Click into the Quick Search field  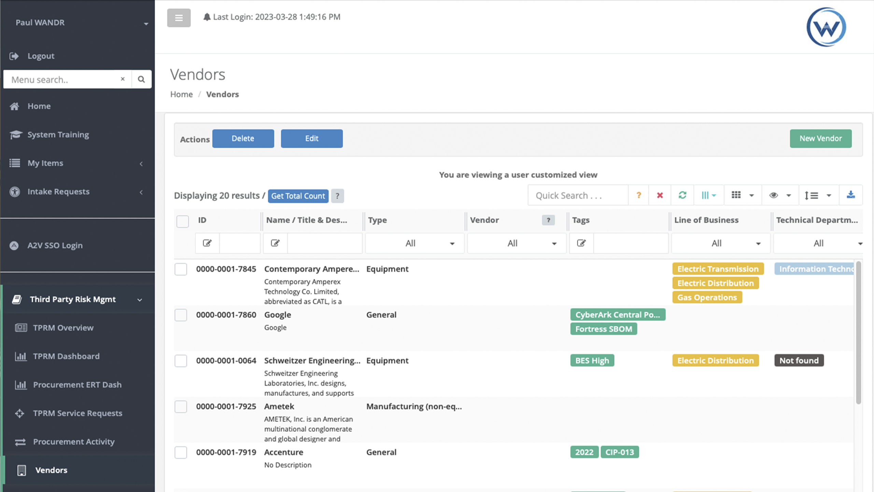[x=578, y=195]
